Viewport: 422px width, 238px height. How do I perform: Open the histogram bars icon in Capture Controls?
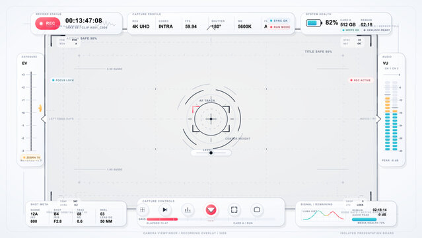pyautogui.click(x=188, y=210)
